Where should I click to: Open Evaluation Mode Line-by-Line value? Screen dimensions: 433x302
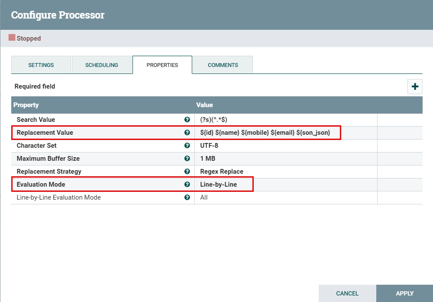click(x=286, y=184)
